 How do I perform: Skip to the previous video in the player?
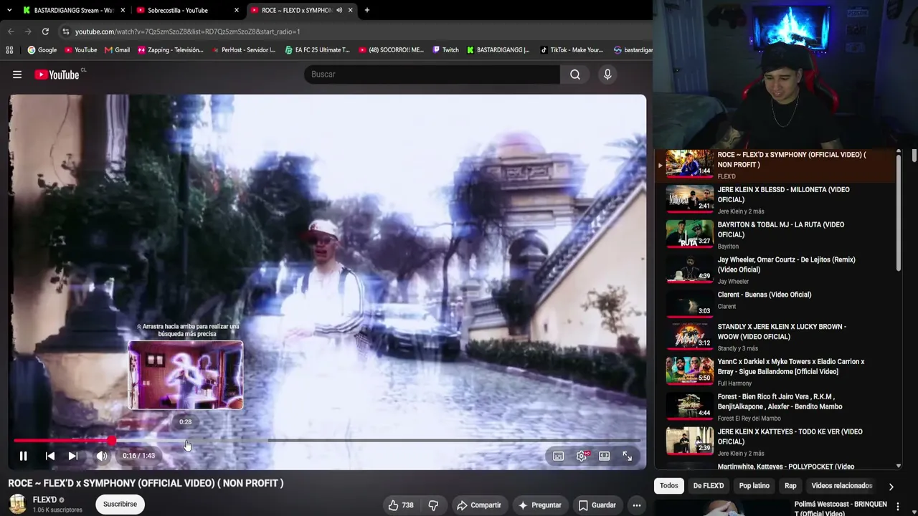[x=49, y=456]
